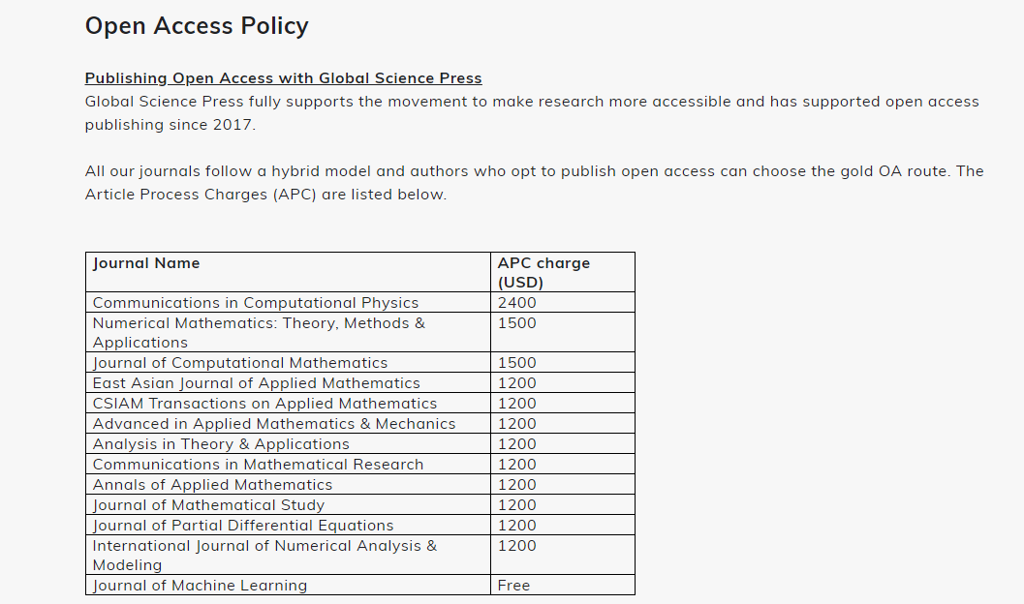
Task: Click the paragraph mentioning the gold OA route
Action: (x=534, y=183)
